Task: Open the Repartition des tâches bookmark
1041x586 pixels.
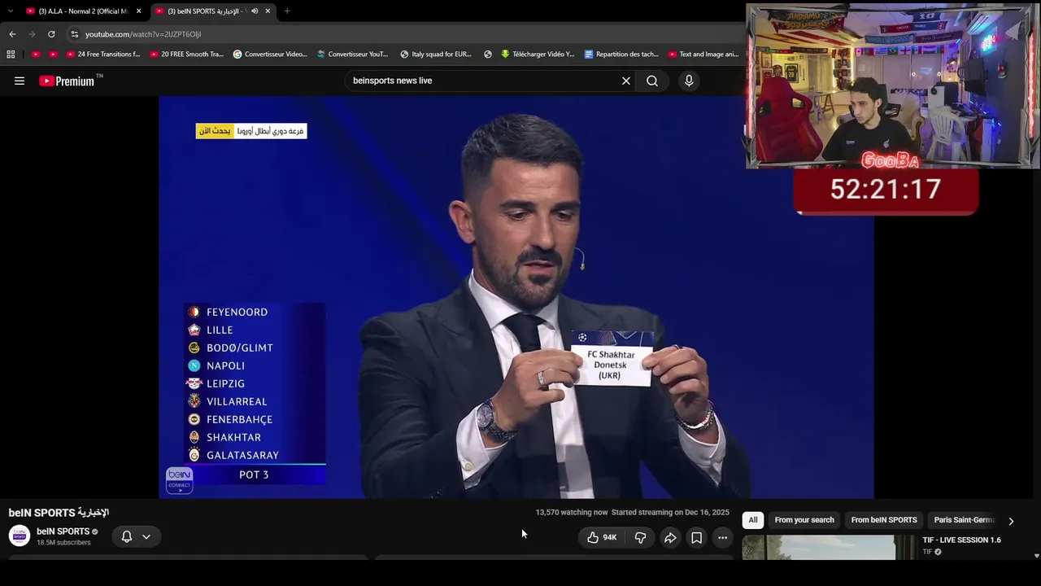Action: click(x=621, y=55)
